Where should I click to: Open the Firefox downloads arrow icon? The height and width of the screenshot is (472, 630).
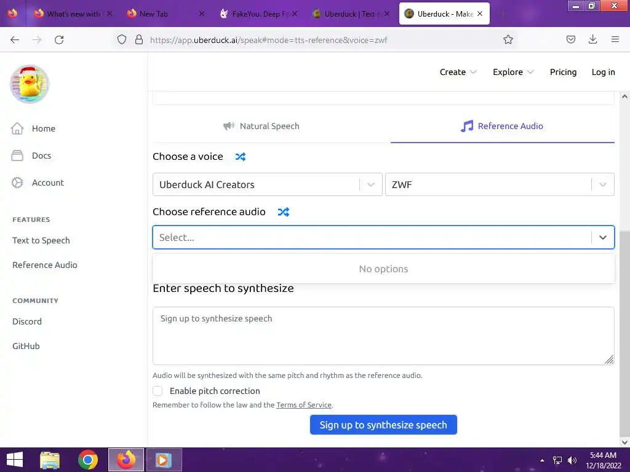[592, 39]
